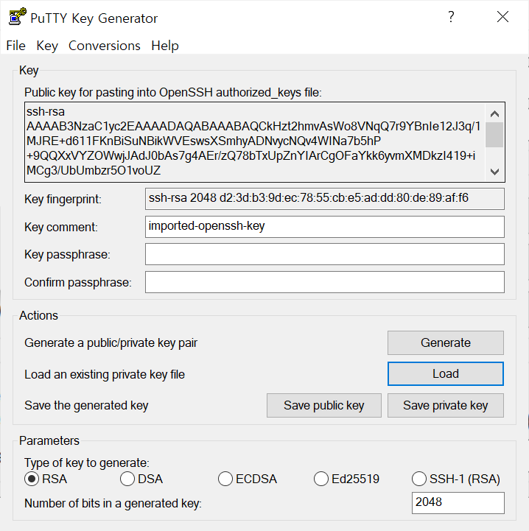This screenshot has width=529, height=531.
Task: Click the Key fingerprint field
Action: tap(325, 199)
